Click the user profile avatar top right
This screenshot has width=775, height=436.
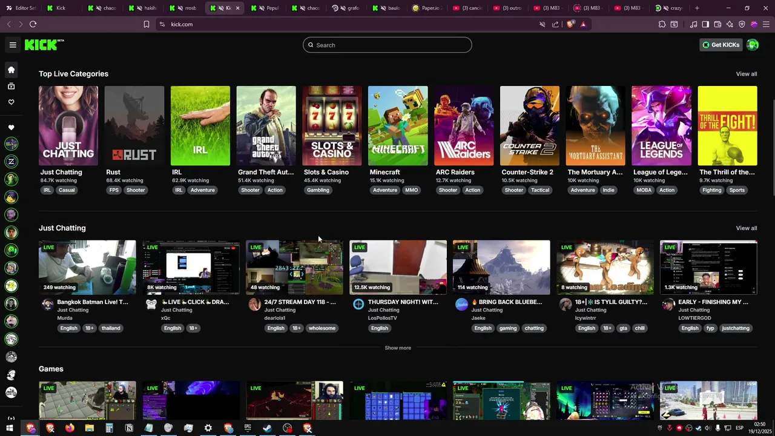pos(753,45)
